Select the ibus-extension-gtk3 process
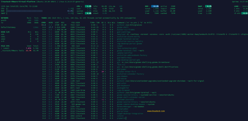The image size is (248, 121). click(x=127, y=48)
